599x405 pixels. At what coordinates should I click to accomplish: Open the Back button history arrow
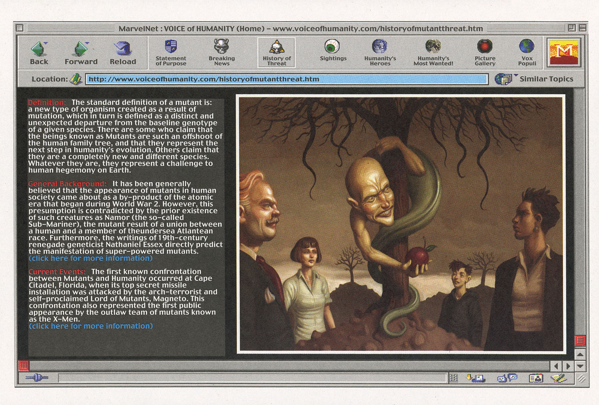click(46, 43)
